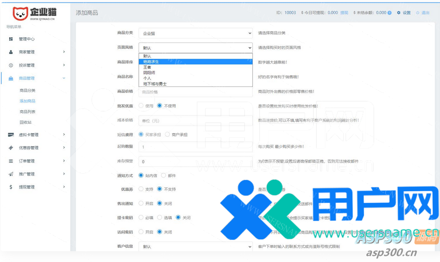Choose 个人 in the style list
The image size is (440, 262).
point(196,78)
